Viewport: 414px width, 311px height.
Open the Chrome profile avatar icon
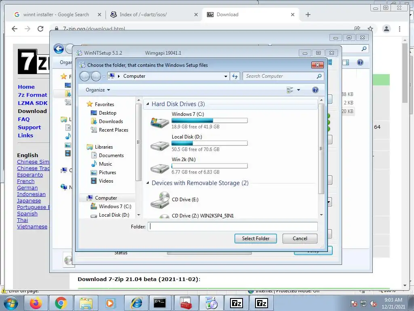tap(387, 29)
